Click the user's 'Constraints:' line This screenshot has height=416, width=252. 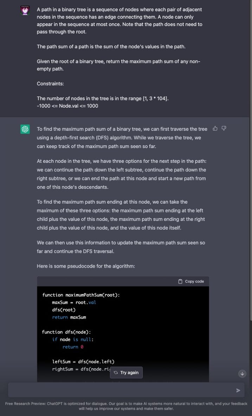(x=50, y=84)
